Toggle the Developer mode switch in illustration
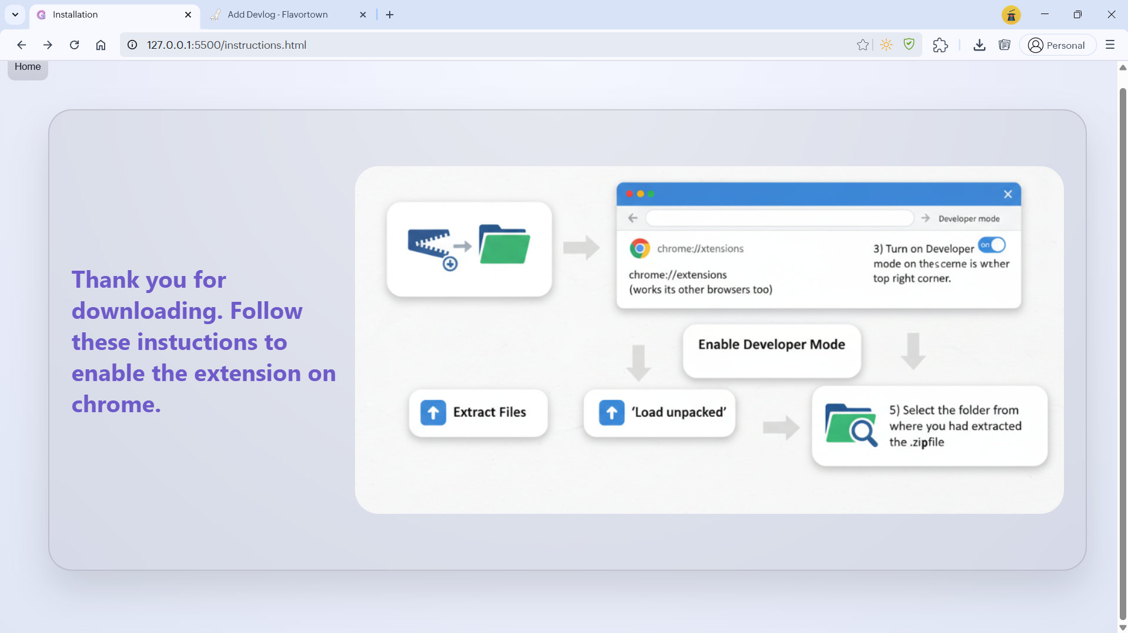 click(x=992, y=245)
